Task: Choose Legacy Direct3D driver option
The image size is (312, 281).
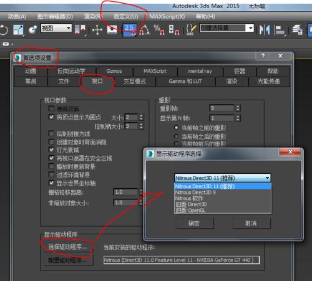Action: tap(223, 204)
